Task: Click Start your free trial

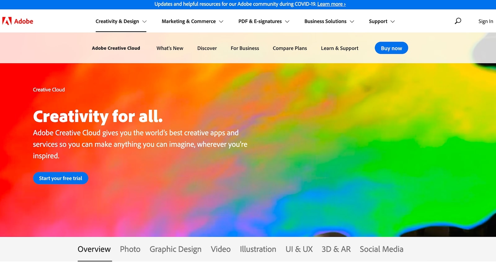Action: [x=60, y=178]
